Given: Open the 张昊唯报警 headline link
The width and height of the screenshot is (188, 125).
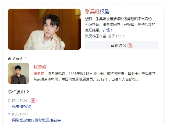Looking at the screenshot, I should [x=97, y=12].
